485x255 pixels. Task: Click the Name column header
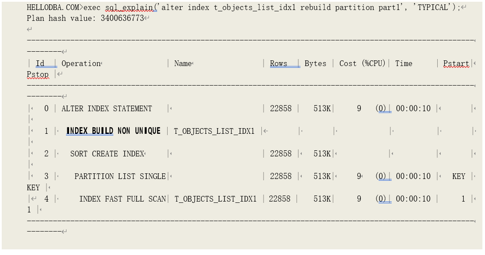coord(182,63)
